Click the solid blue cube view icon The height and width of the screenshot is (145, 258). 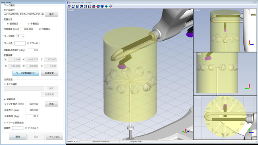[102, 6]
